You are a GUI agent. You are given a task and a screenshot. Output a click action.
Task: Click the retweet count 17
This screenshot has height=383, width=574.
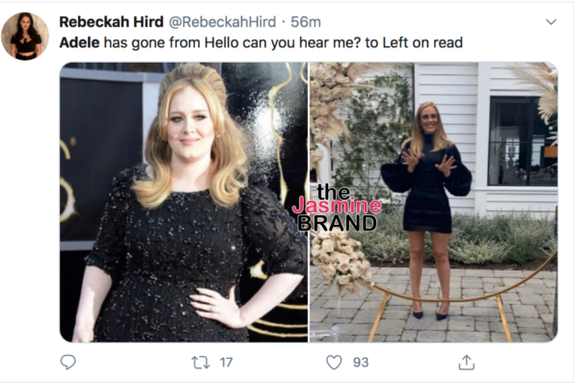click(227, 363)
